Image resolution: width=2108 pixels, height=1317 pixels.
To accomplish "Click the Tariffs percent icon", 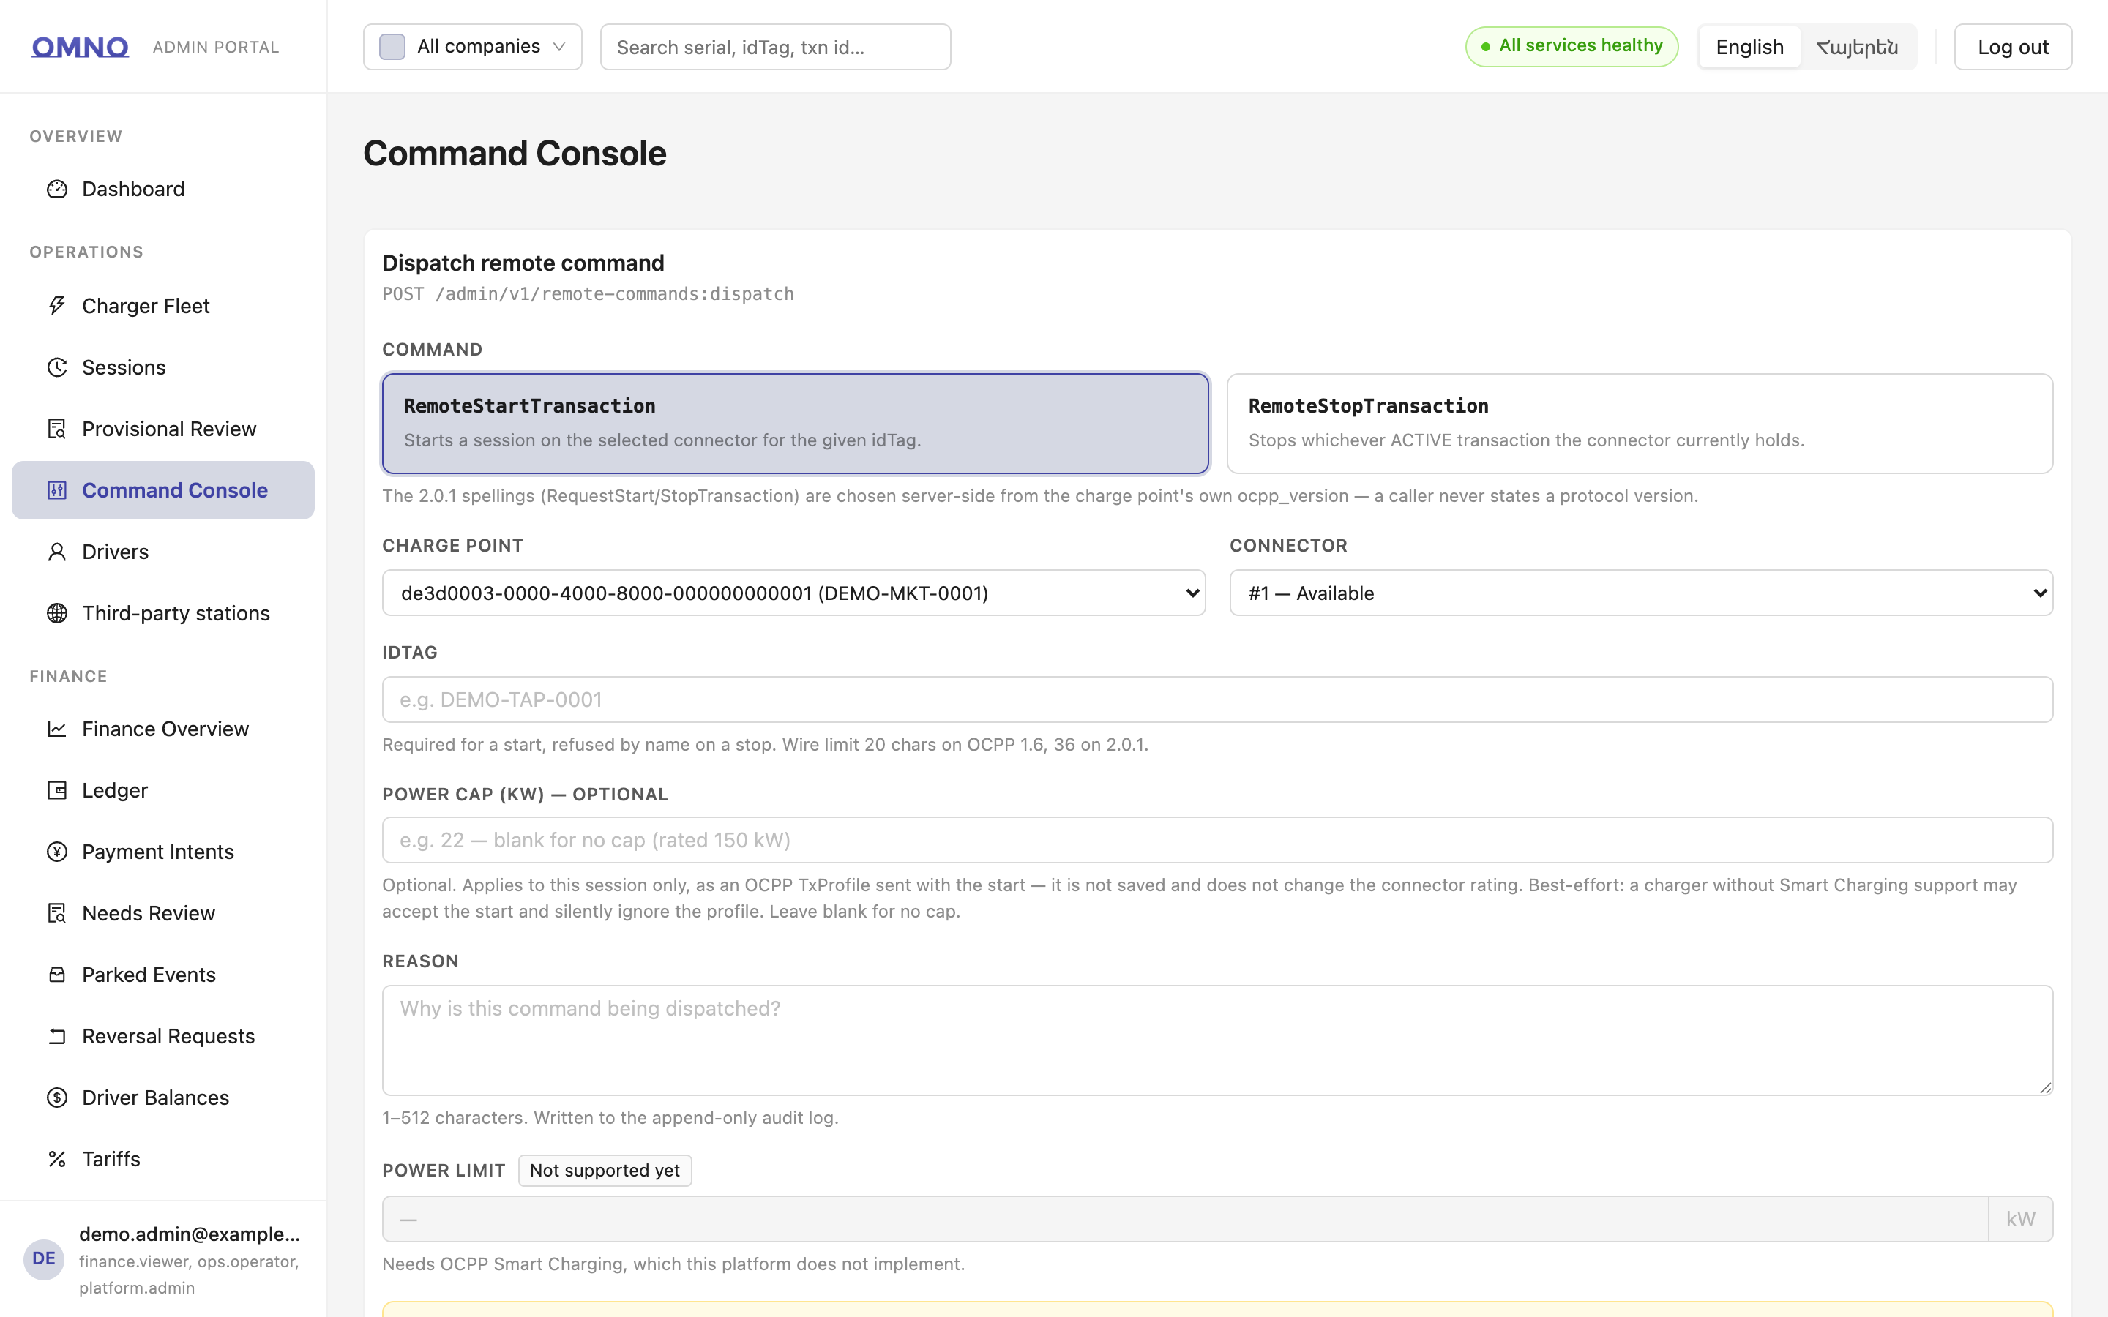I will point(56,1158).
